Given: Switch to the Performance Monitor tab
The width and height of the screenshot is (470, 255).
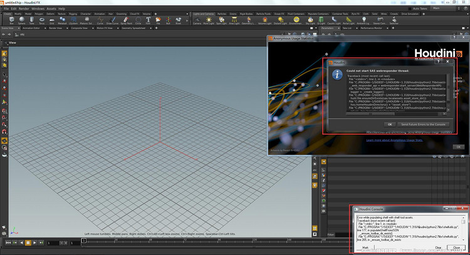Looking at the screenshot, I should point(371,28).
